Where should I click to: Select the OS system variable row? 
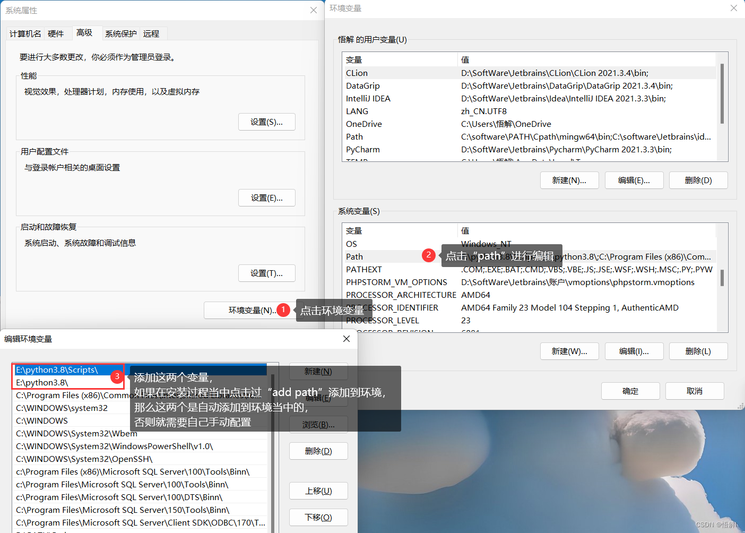click(529, 244)
